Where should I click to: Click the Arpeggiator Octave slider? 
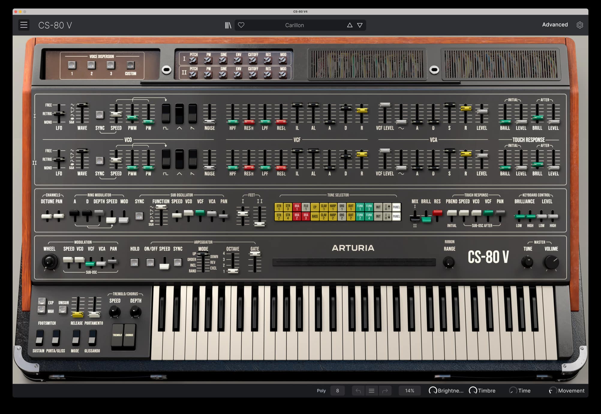[233, 262]
